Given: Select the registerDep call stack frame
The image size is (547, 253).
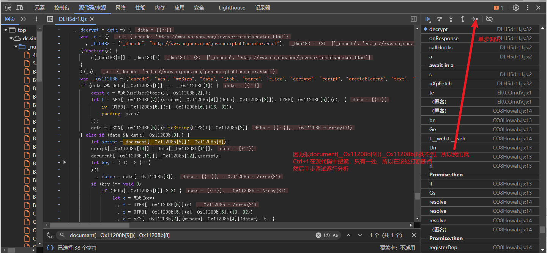Looking at the screenshot, I should point(480,247).
